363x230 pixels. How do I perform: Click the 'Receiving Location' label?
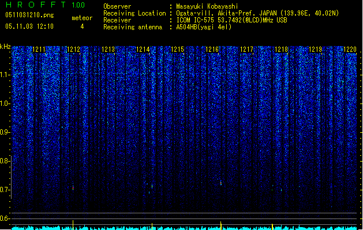tap(134, 13)
